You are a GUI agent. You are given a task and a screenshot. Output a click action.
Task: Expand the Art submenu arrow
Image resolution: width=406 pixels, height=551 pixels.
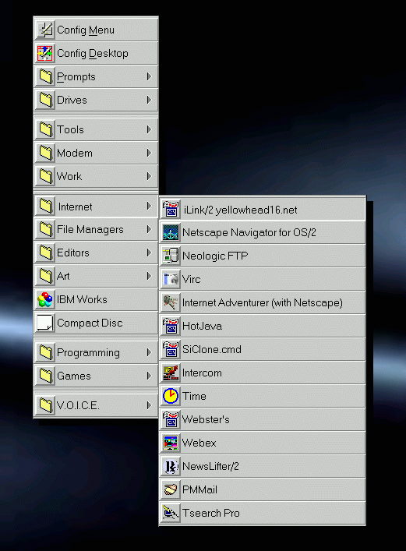(x=149, y=276)
